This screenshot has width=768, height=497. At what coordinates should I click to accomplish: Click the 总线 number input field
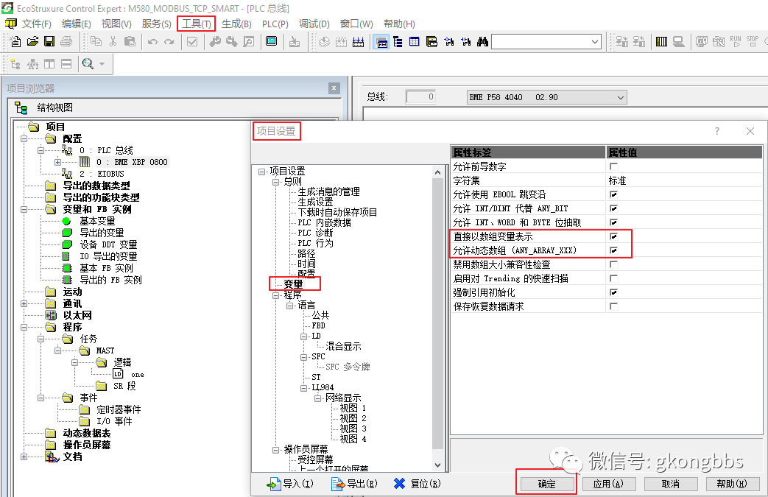pos(420,97)
